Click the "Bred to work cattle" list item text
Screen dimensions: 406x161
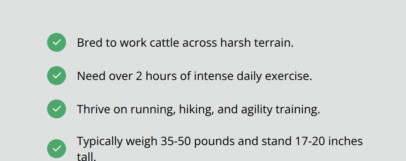185,43
